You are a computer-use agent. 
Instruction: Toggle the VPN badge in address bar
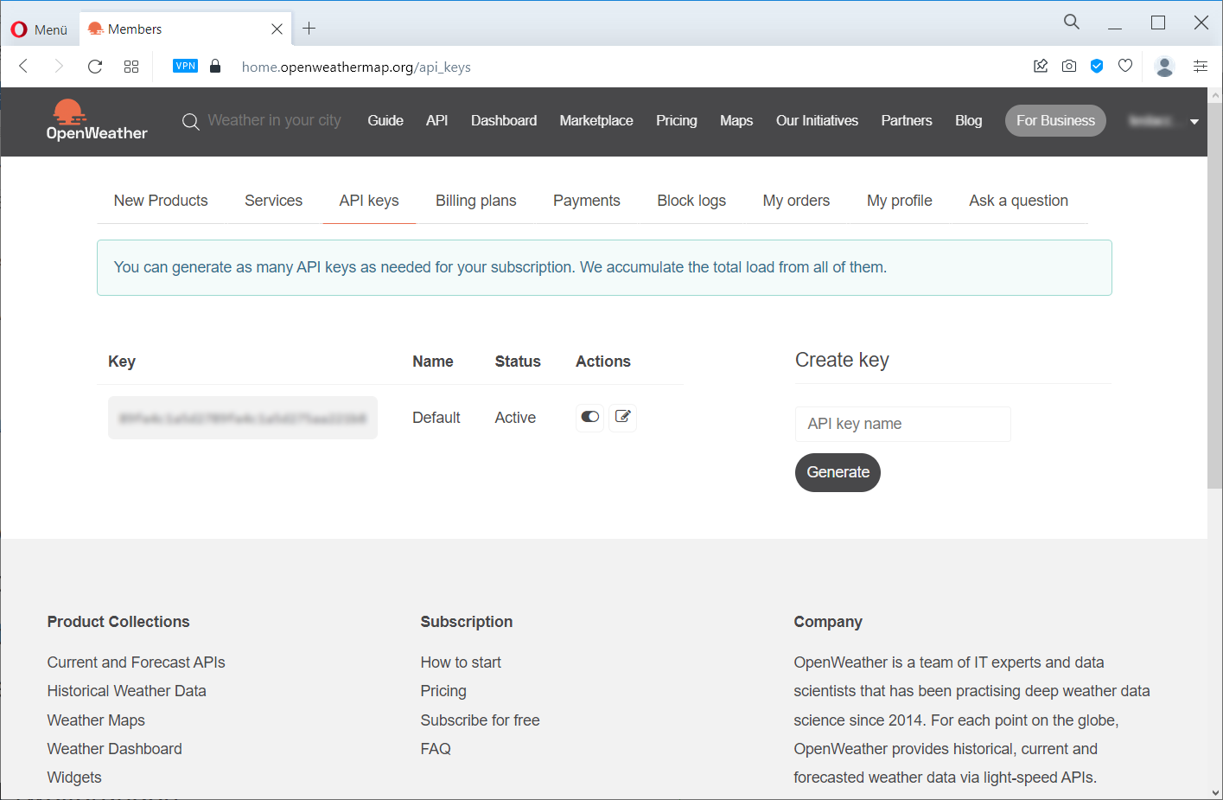(x=185, y=66)
